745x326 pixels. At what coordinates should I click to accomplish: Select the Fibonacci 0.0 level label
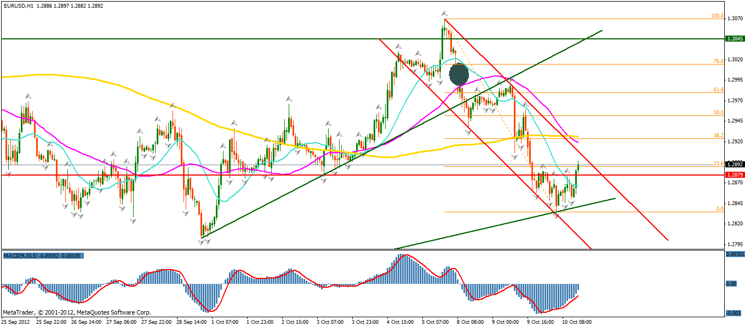pos(719,209)
